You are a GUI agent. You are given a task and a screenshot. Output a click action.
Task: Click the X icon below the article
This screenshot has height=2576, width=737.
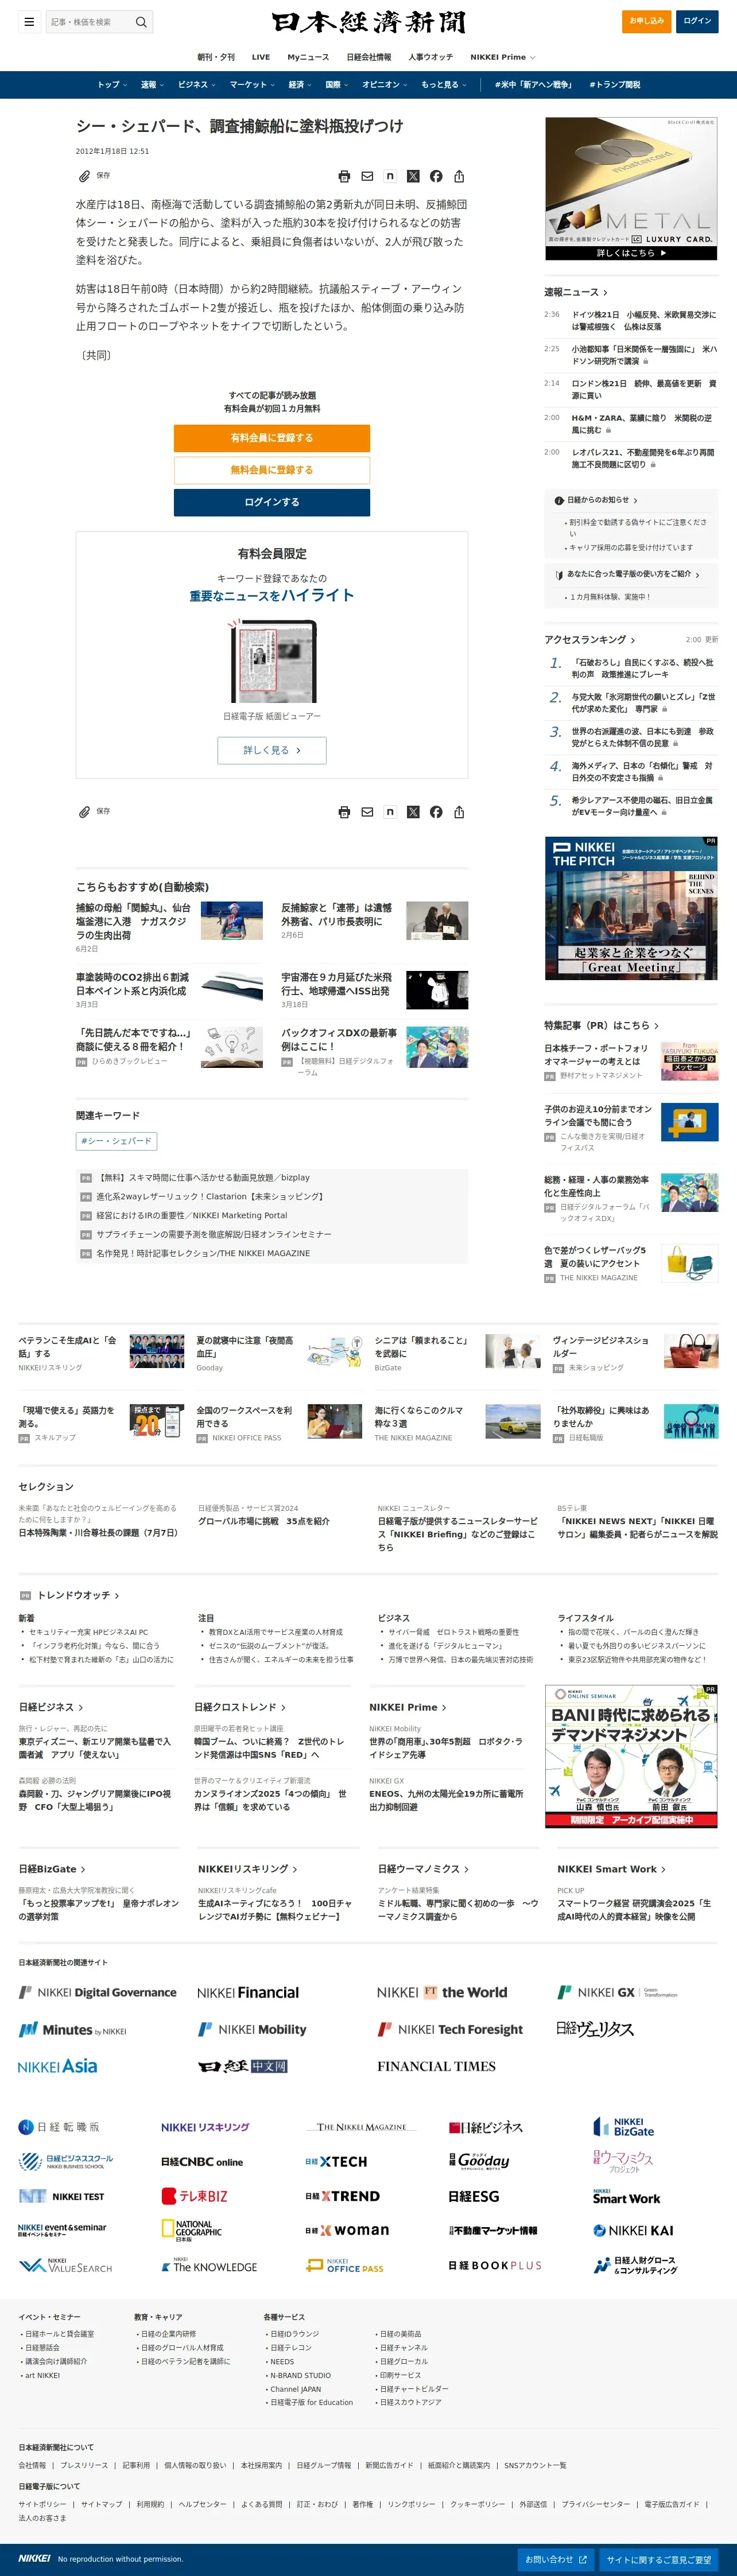pos(413,812)
